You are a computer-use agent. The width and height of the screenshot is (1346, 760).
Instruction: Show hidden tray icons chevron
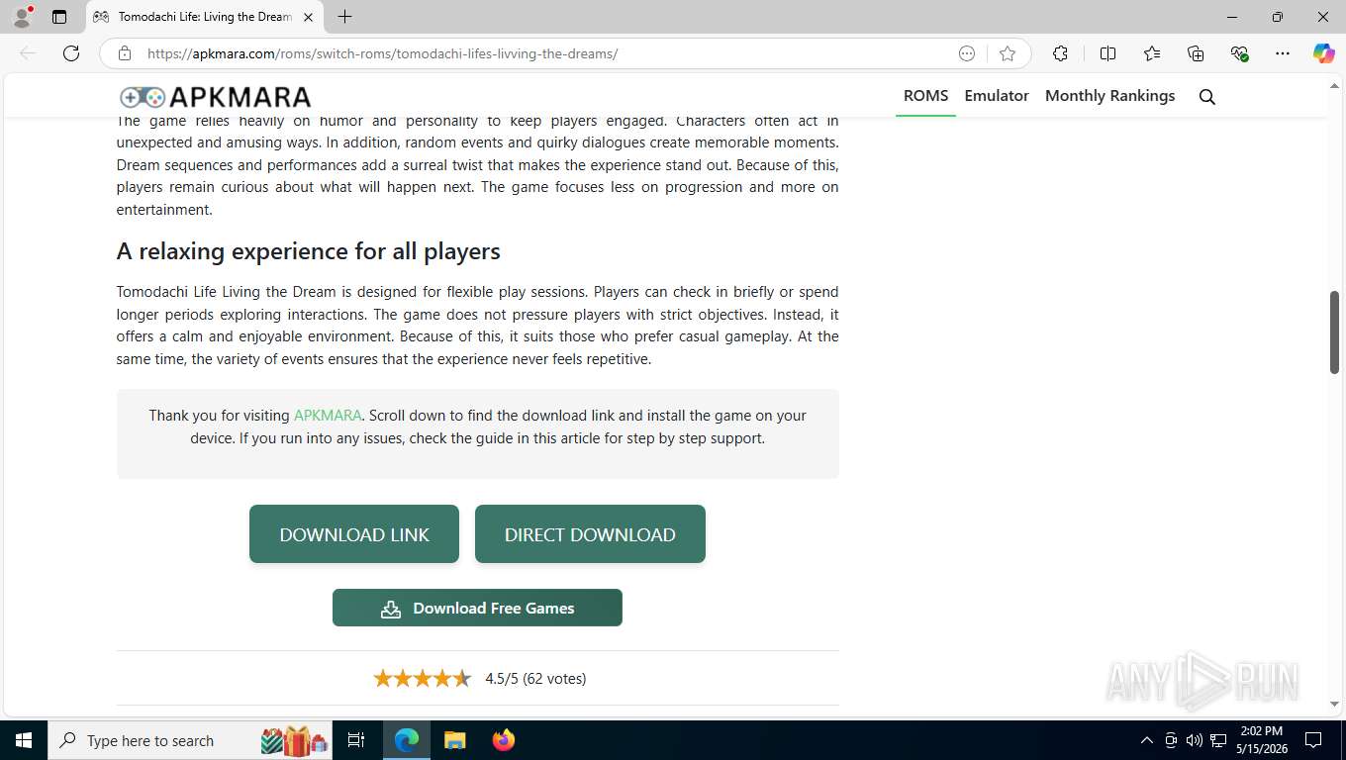point(1147,740)
